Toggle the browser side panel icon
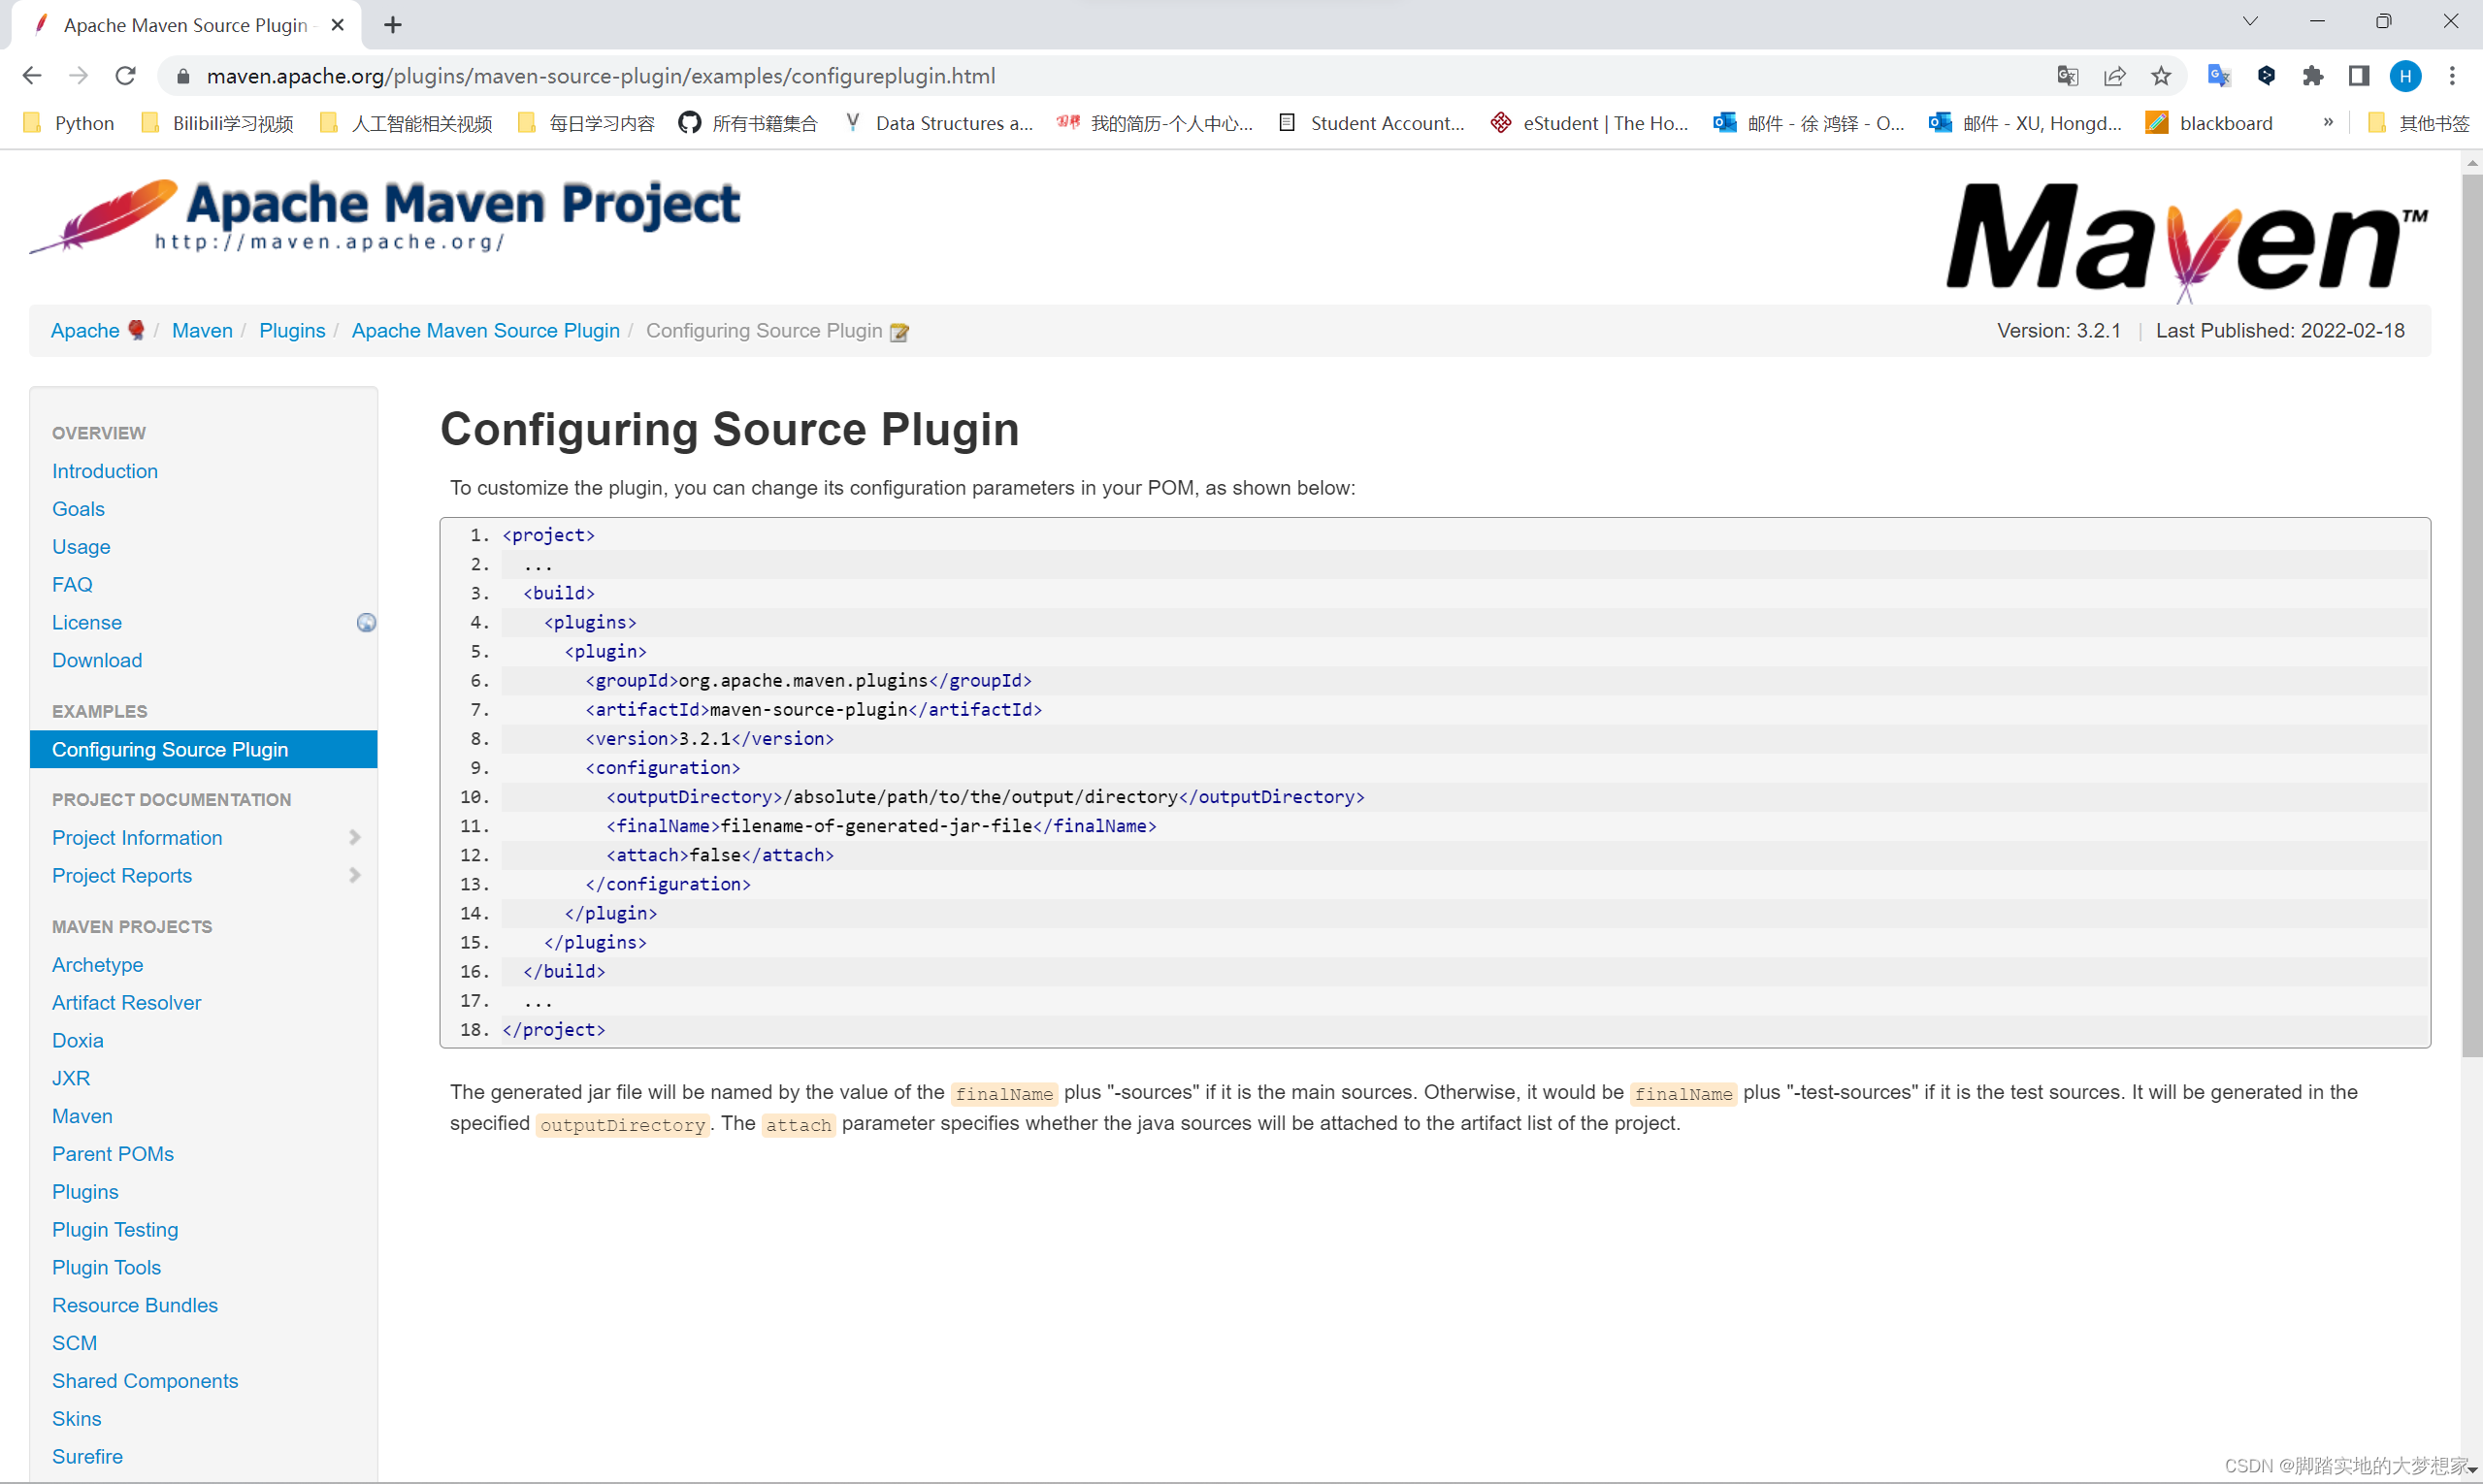The height and width of the screenshot is (1484, 2483). pyautogui.click(x=2359, y=76)
